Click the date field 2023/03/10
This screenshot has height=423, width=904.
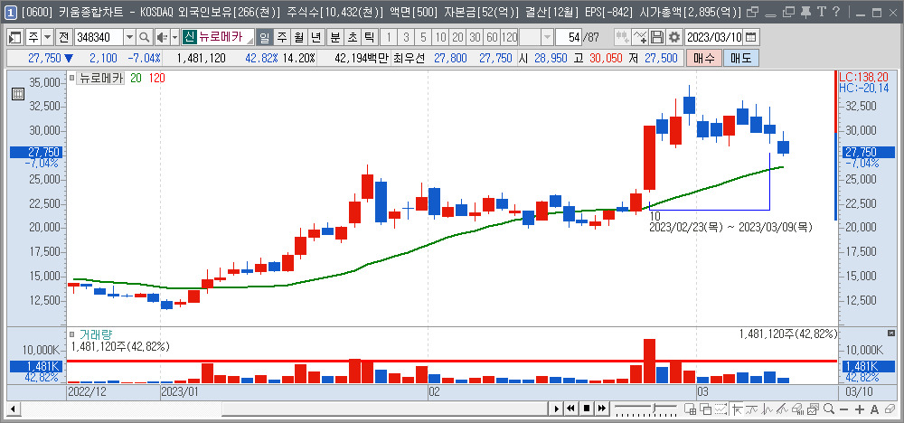coord(714,37)
